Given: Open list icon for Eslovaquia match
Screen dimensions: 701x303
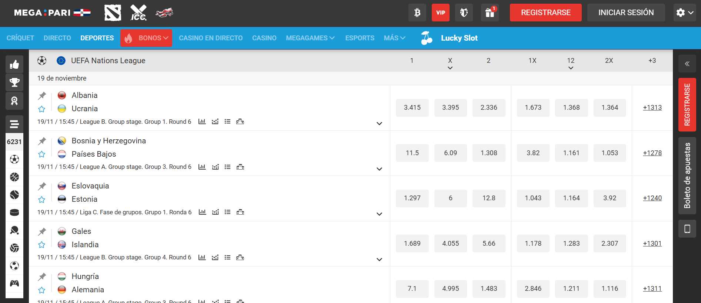Looking at the screenshot, I should (x=228, y=212).
